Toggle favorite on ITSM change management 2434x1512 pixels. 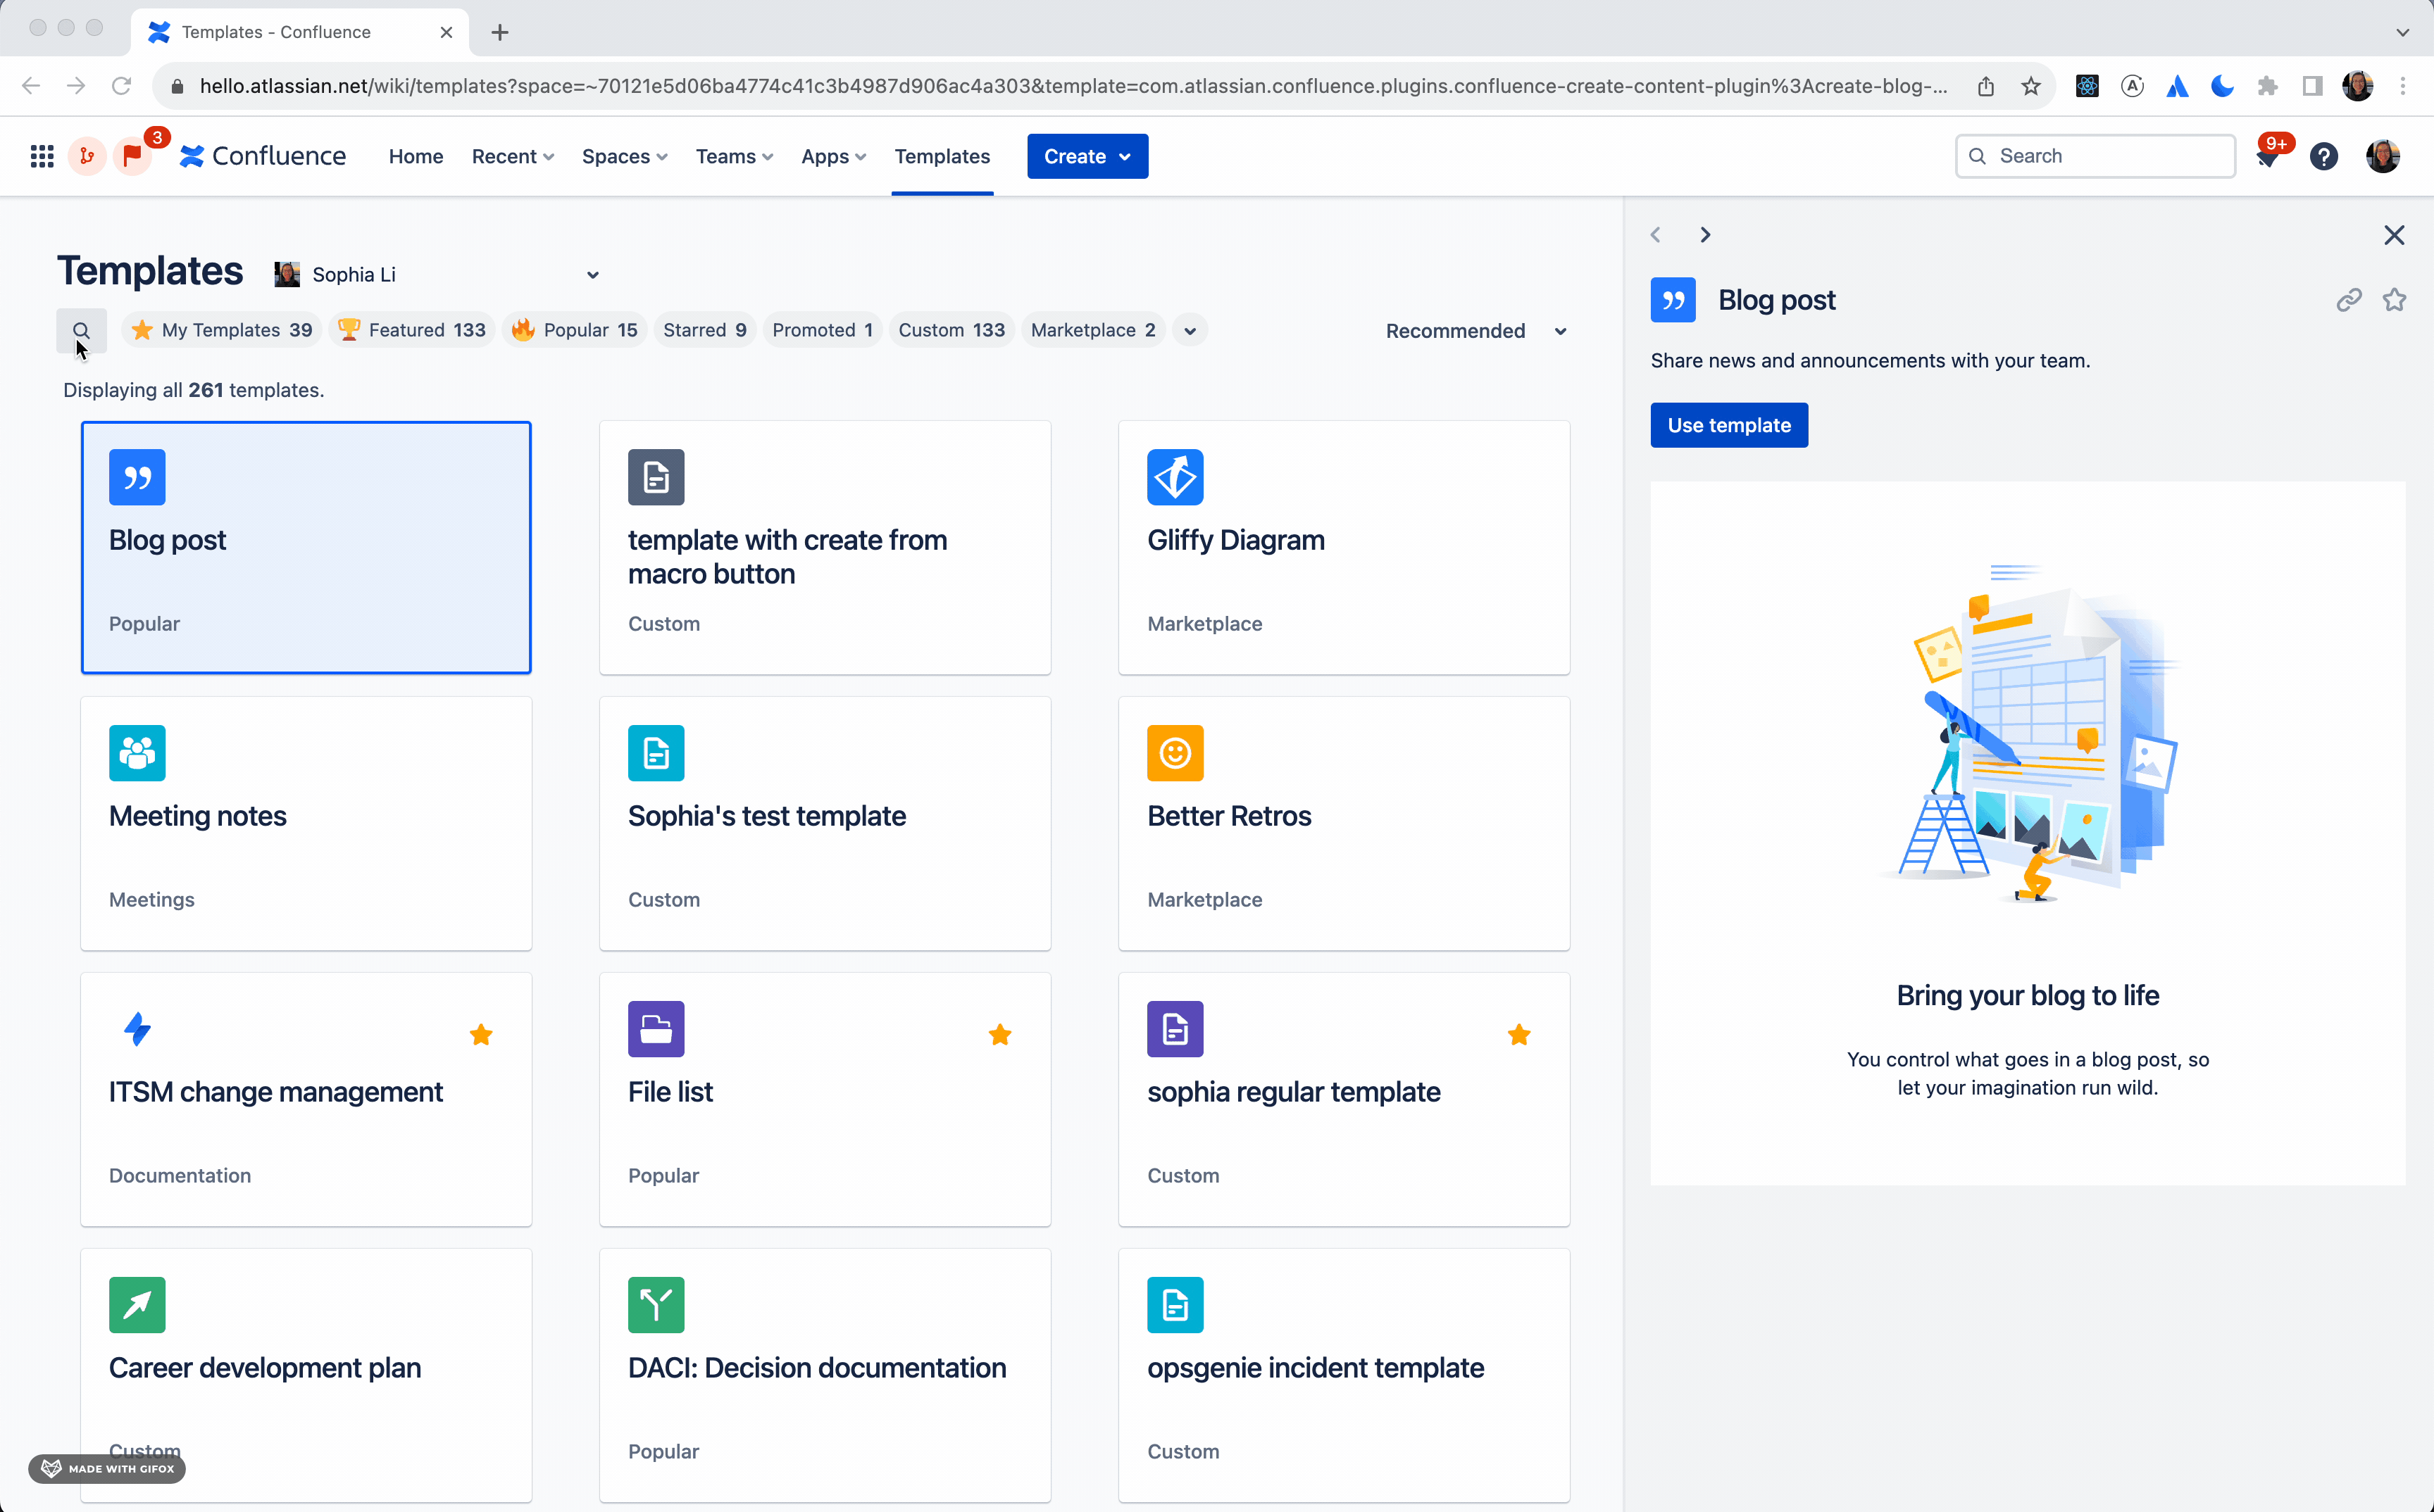tap(481, 1034)
